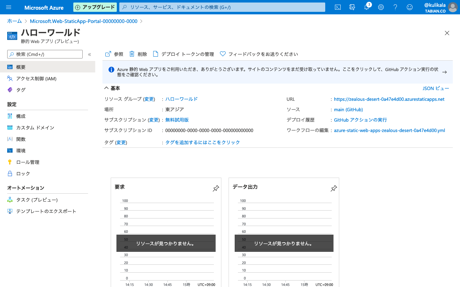The width and height of the screenshot is (460, 287).
Task: Click the sidebar 検索 (Cmd+/) field
Action: pyautogui.click(x=45, y=54)
